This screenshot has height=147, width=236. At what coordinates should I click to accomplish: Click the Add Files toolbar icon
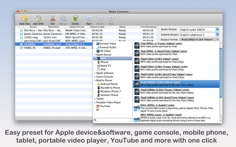[x=24, y=18]
